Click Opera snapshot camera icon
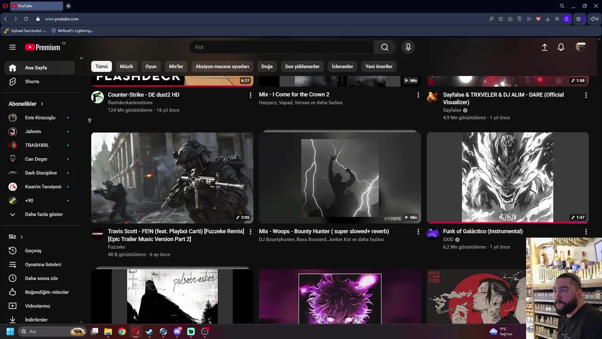Image resolution: width=602 pixels, height=339 pixels. pyautogui.click(x=510, y=19)
